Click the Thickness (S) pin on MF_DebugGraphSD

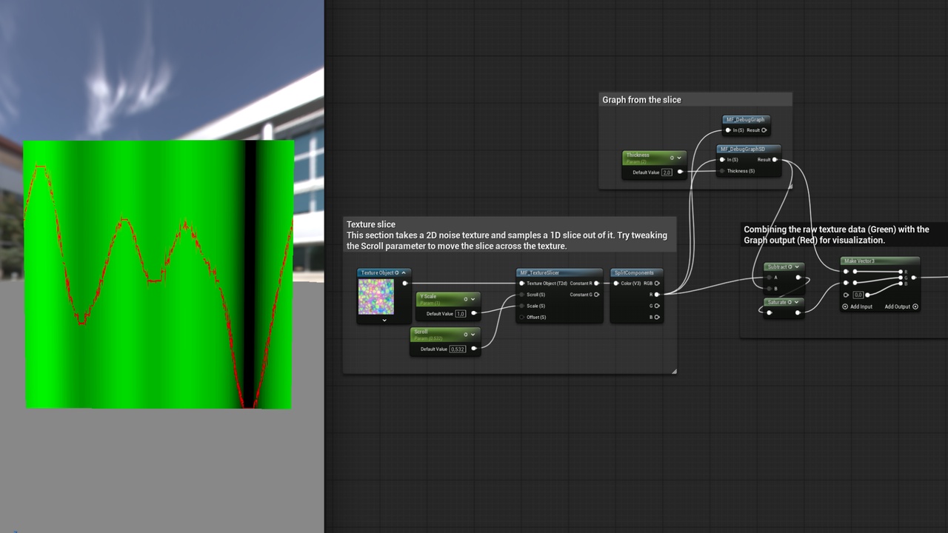tap(723, 171)
